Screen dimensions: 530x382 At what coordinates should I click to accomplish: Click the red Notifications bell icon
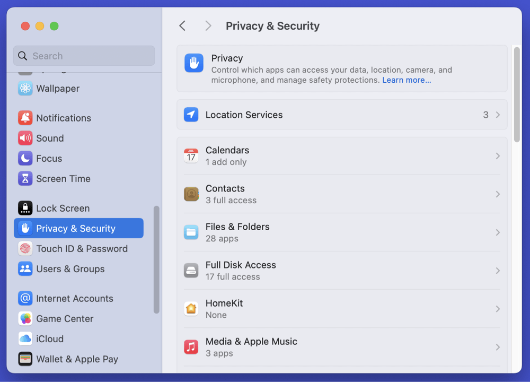[25, 118]
